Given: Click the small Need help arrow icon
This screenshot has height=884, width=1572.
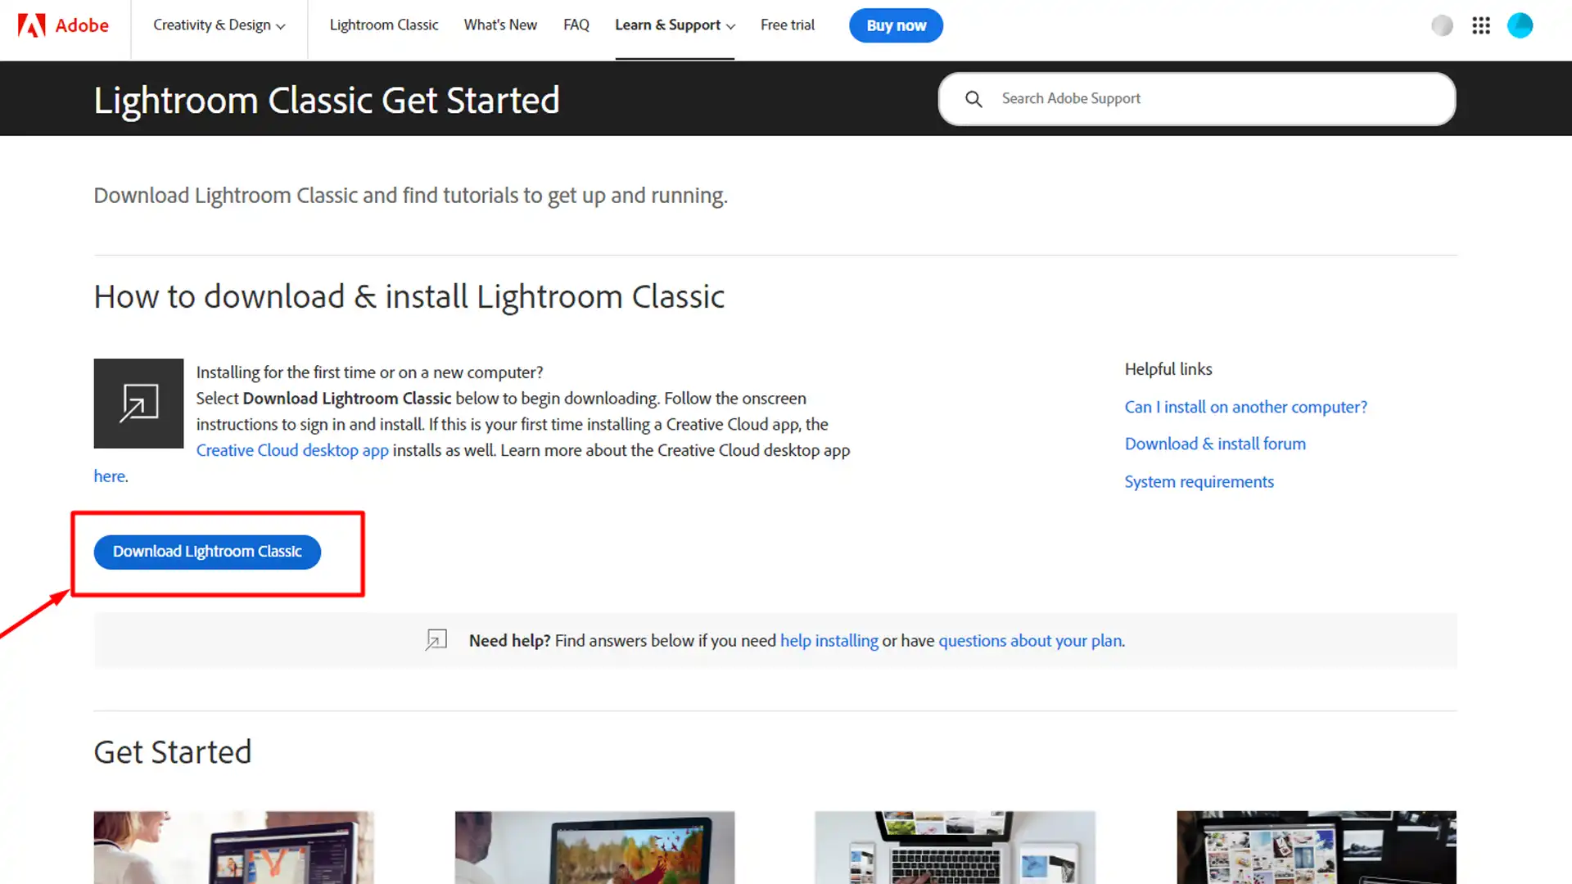Looking at the screenshot, I should click(436, 640).
